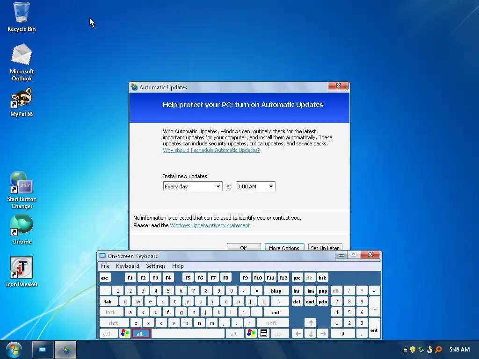
Task: Click the main ent key
Action: (276, 312)
